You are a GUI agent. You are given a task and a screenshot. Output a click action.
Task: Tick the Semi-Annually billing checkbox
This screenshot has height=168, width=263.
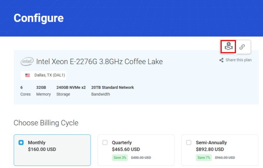(189, 142)
